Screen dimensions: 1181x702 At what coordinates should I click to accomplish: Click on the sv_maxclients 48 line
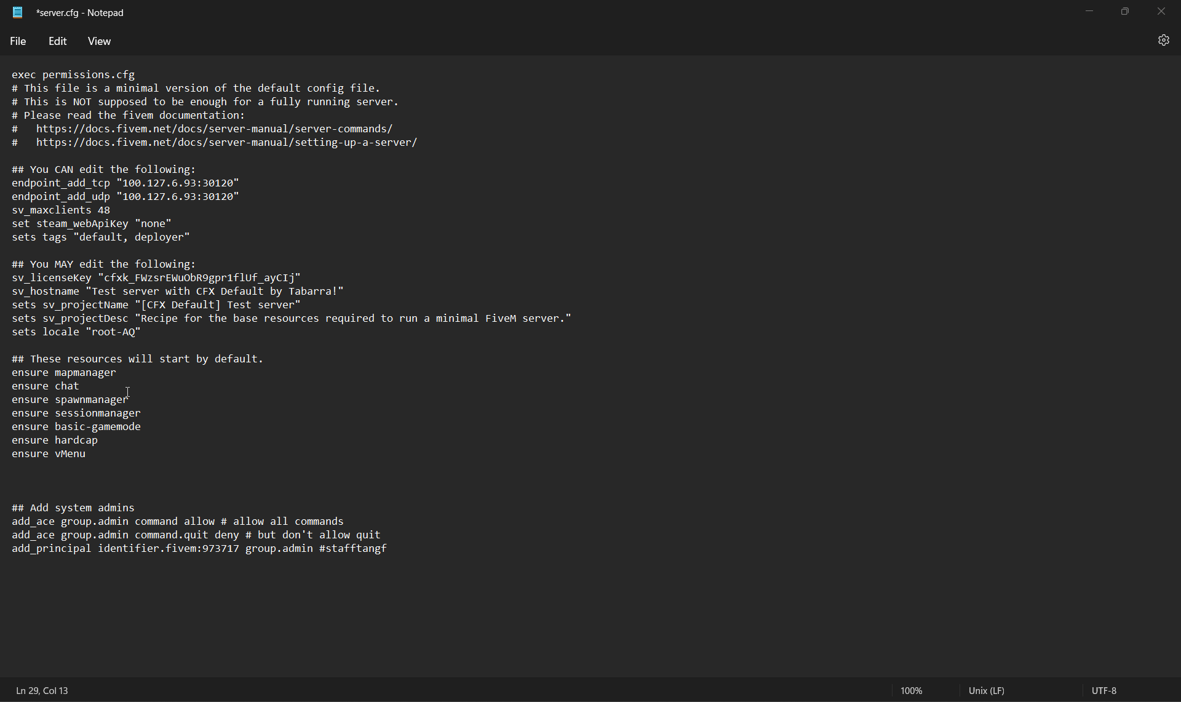[60, 210]
